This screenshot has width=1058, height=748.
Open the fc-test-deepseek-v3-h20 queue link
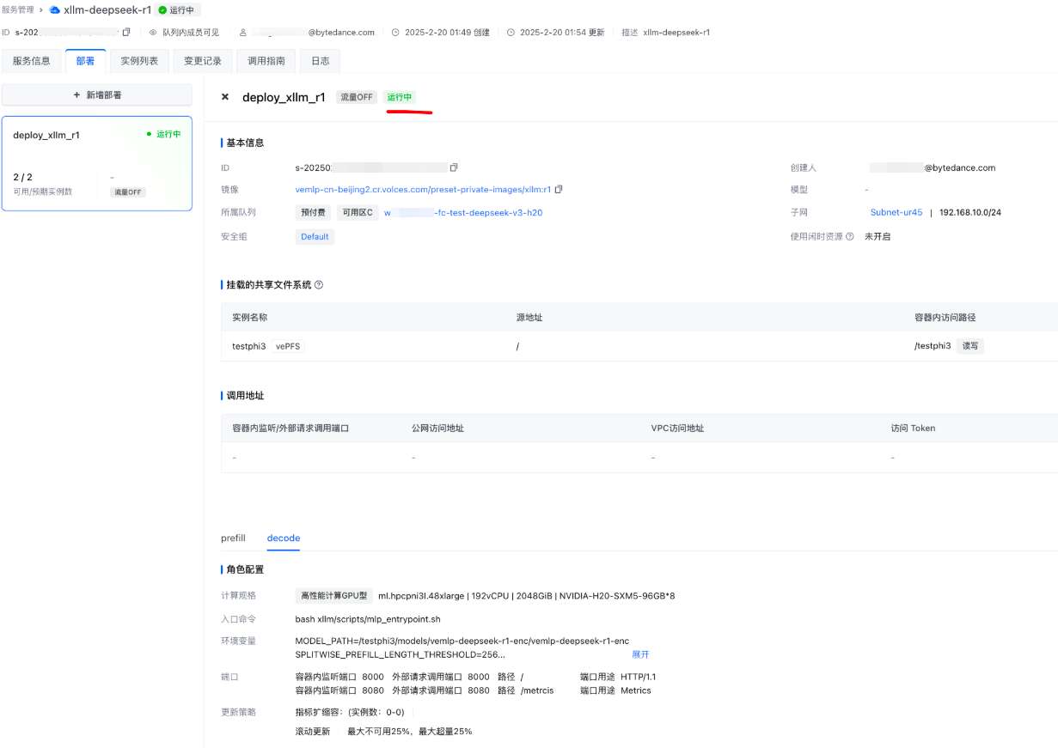[463, 212]
